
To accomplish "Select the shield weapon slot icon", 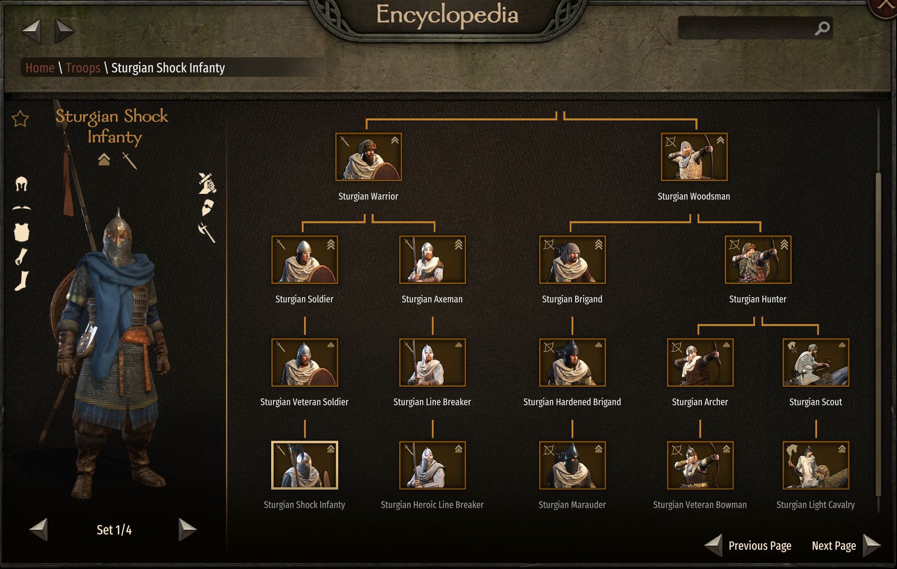I will click(x=208, y=207).
